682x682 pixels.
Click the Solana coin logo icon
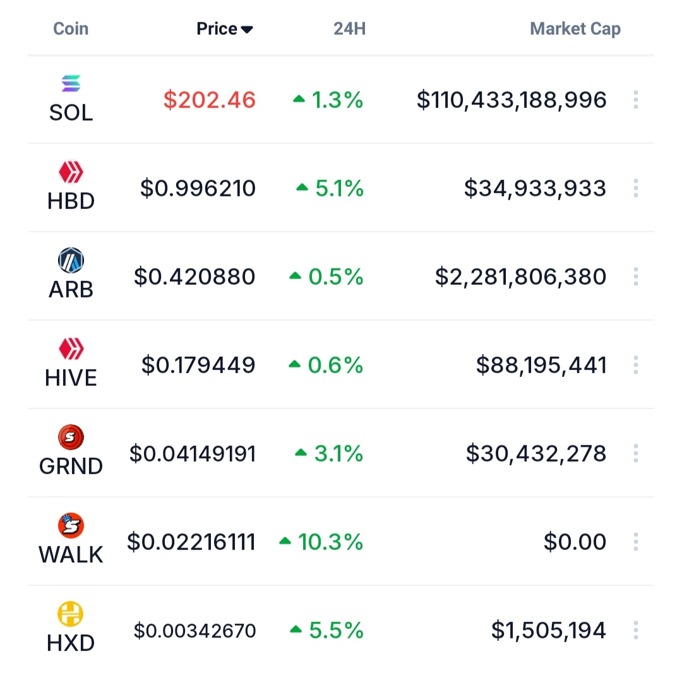point(71,83)
